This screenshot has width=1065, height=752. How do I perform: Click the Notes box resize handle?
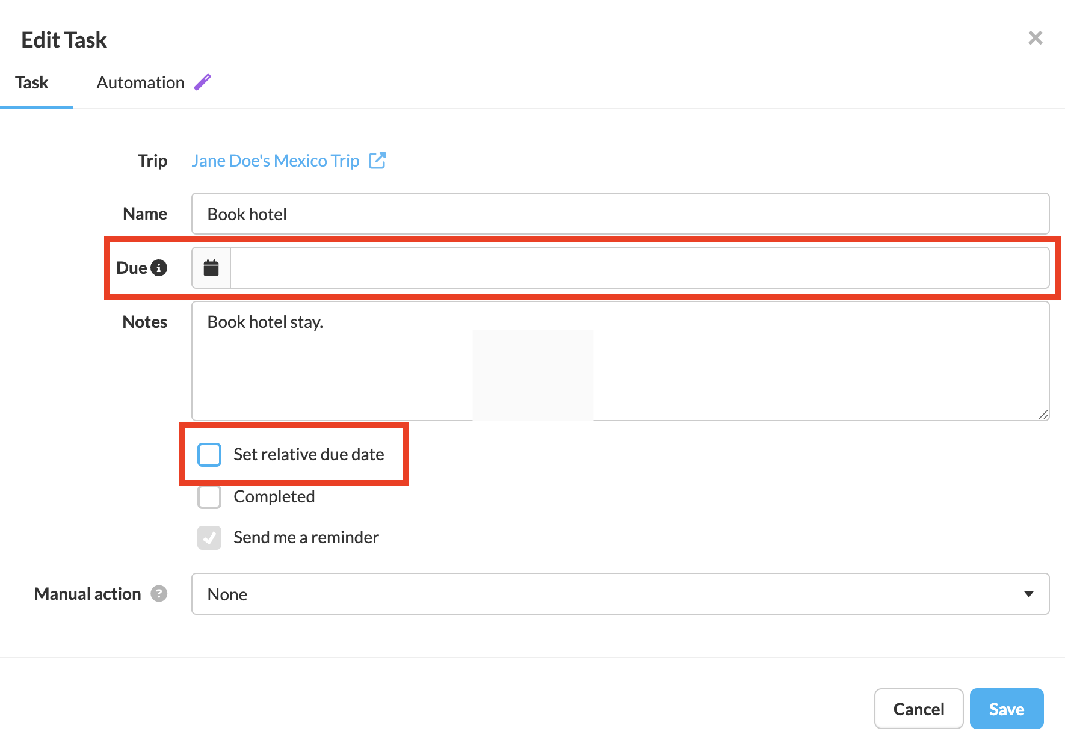(x=1043, y=415)
